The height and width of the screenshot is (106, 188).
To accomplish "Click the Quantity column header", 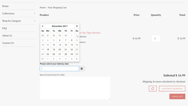I will pyautogui.click(x=156, y=15).
